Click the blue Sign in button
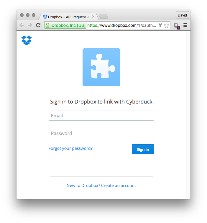207x223 pixels. coord(143,149)
